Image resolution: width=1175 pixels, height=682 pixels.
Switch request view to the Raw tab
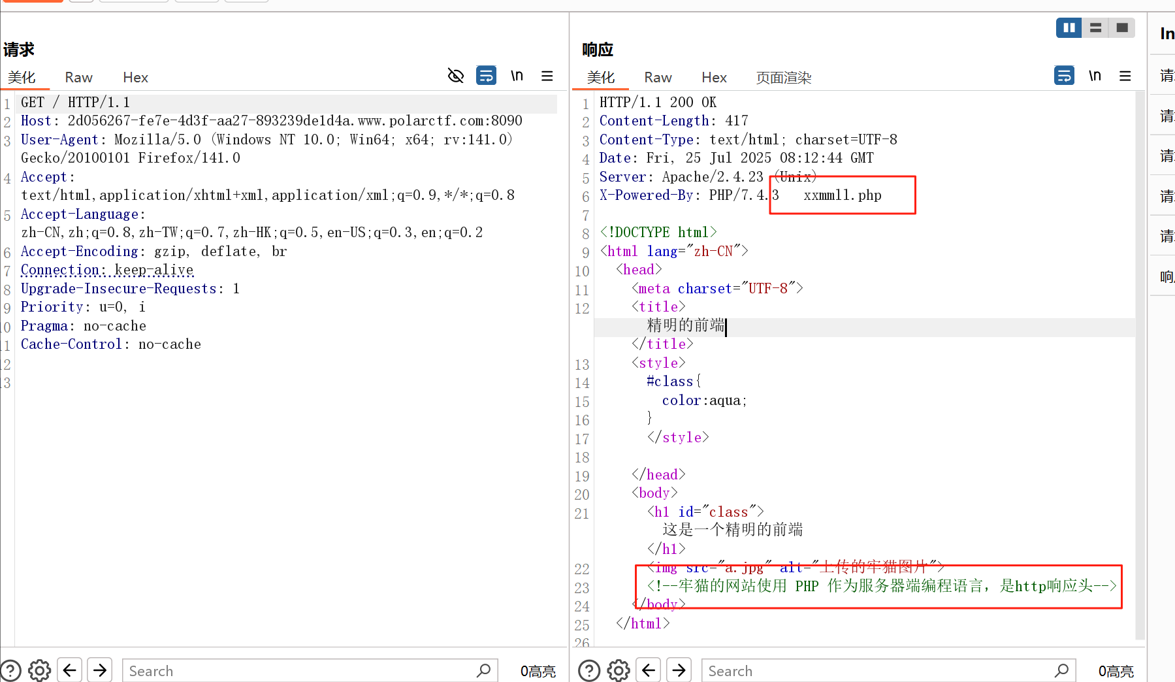point(79,78)
